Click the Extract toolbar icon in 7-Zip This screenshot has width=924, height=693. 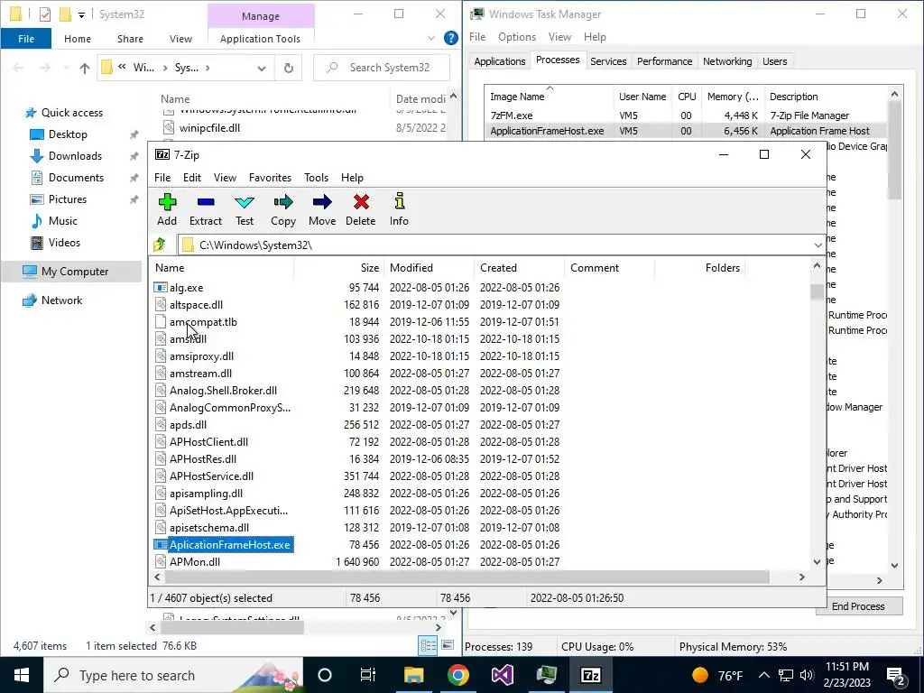(x=206, y=202)
